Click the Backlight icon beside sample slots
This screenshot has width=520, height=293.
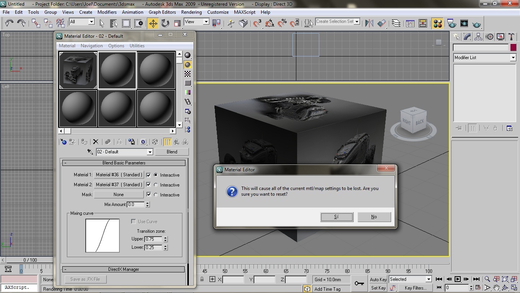point(188,64)
